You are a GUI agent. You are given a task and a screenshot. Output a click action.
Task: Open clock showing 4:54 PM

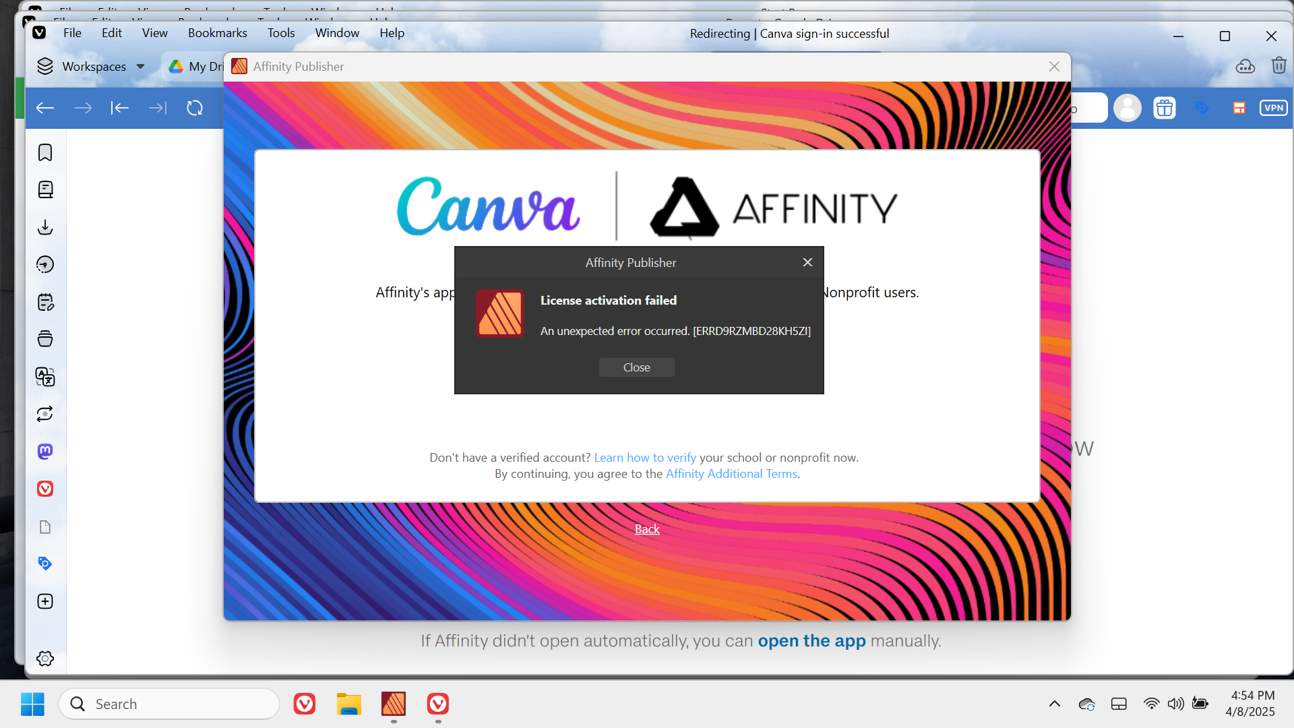(1250, 704)
